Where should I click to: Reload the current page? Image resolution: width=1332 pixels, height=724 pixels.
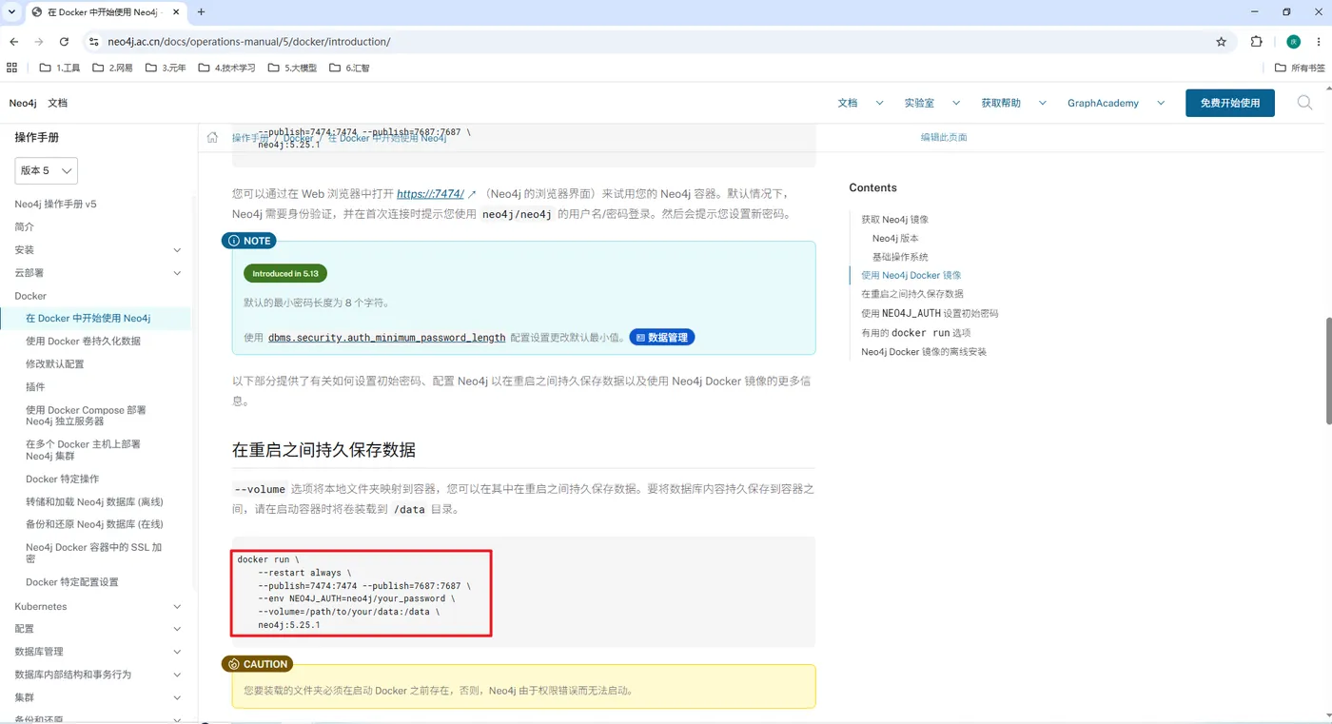point(64,42)
